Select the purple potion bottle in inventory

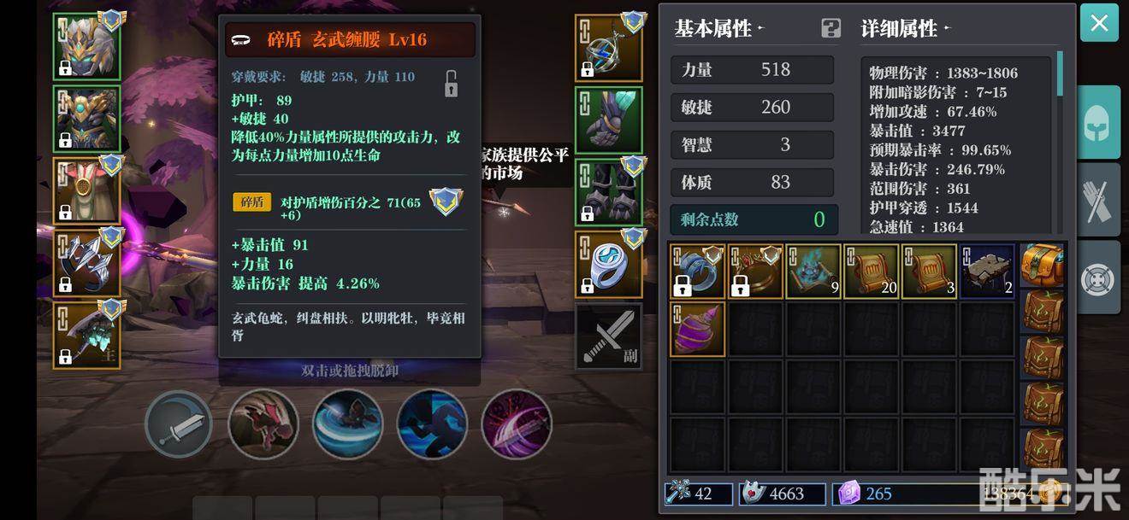tap(697, 328)
